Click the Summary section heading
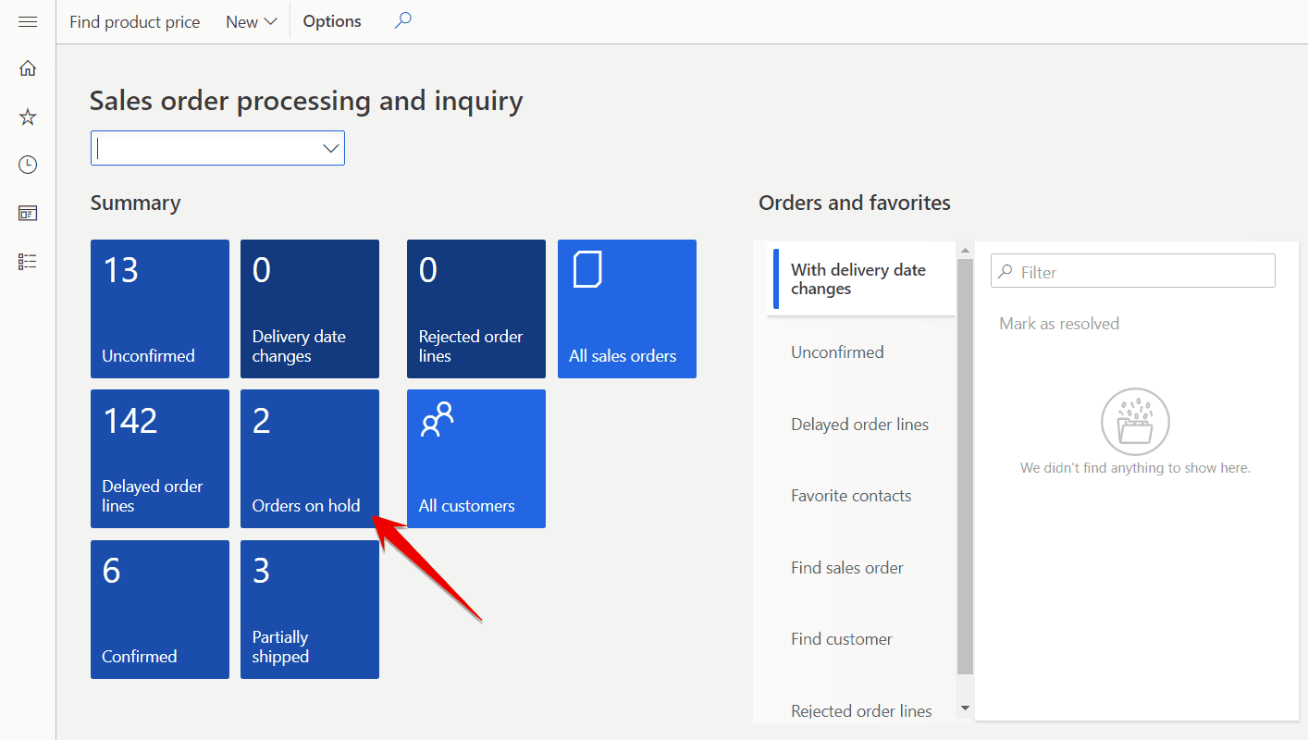Image resolution: width=1308 pixels, height=740 pixels. point(135,203)
